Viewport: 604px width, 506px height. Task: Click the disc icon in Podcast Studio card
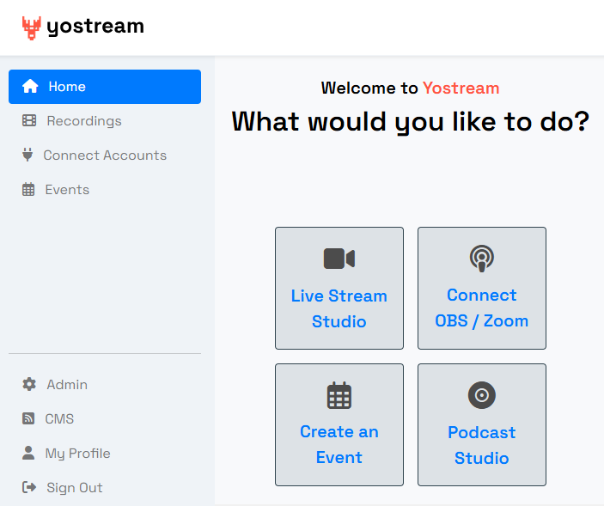[x=481, y=395]
